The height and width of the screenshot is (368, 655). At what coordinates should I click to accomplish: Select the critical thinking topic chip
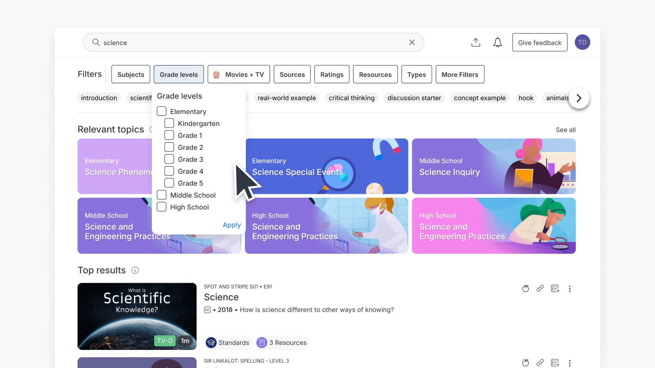(x=352, y=98)
